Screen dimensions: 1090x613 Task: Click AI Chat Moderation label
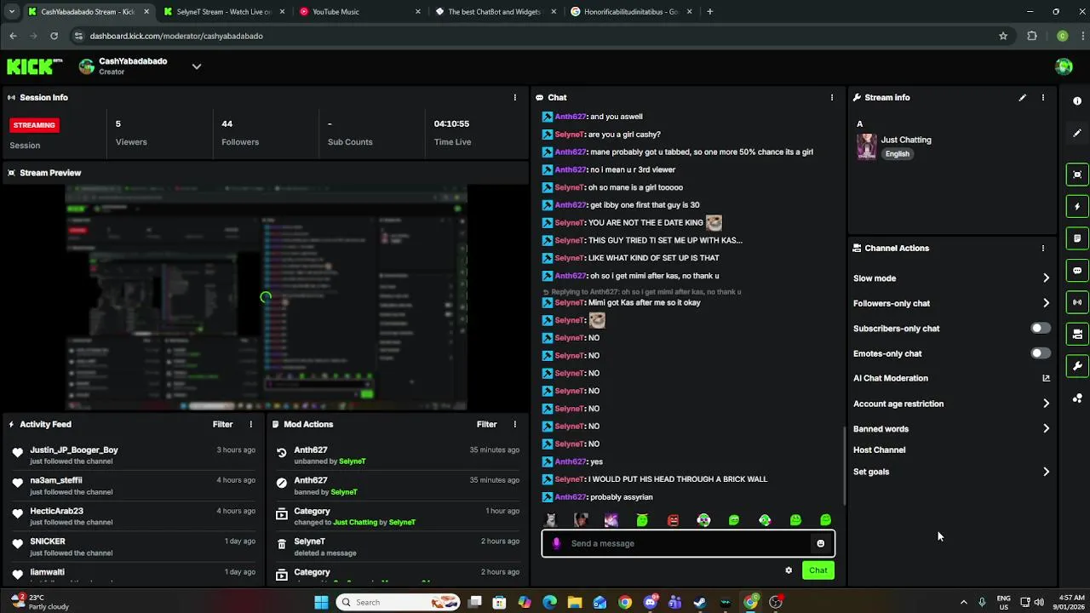tap(891, 378)
